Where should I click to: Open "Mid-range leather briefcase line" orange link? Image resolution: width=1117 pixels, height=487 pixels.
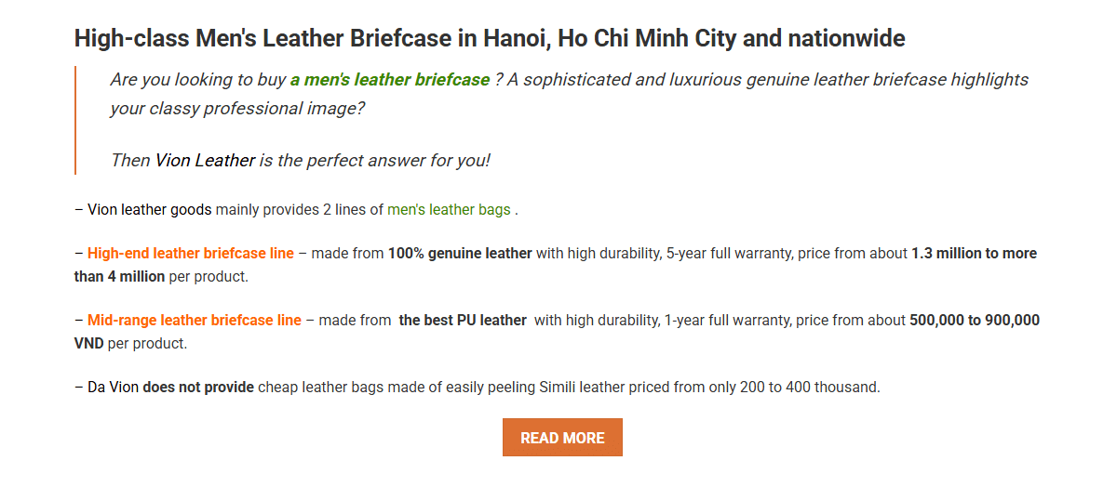click(195, 321)
